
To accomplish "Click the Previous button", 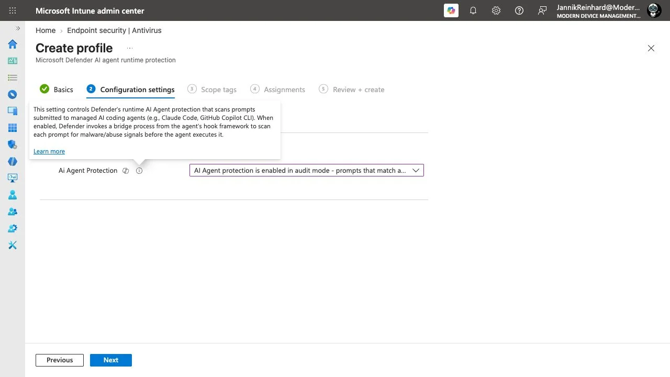I will 60,360.
